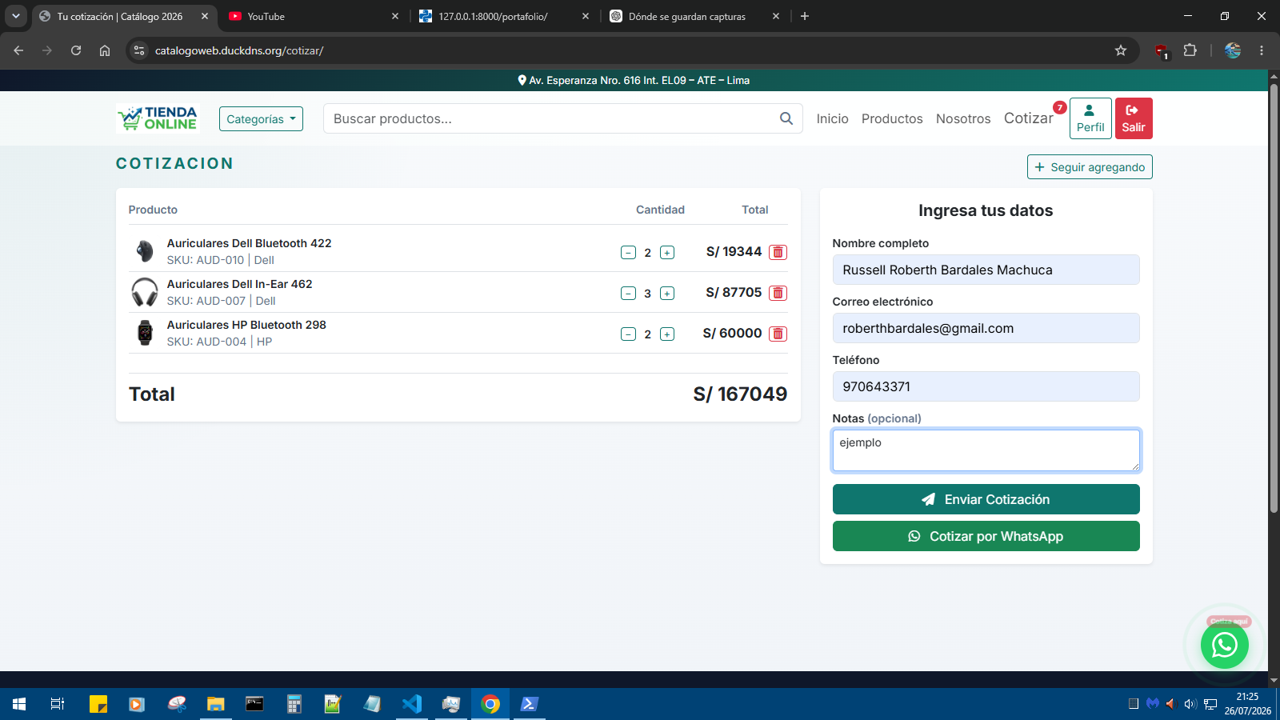Image resolution: width=1280 pixels, height=720 pixels.
Task: View site information icon in address bar
Action: point(139,50)
